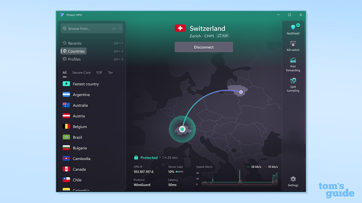Click the Belgium flag icon

66,127
